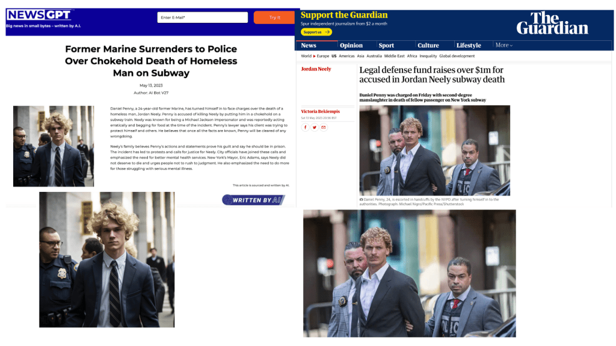The image size is (616, 346).
Task: Click the Support us arrow button
Action: [316, 32]
